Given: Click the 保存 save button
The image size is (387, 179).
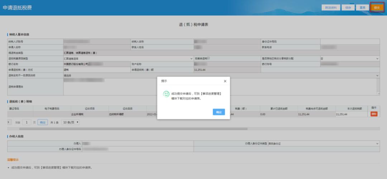Looking at the screenshot, I should (x=348, y=8).
